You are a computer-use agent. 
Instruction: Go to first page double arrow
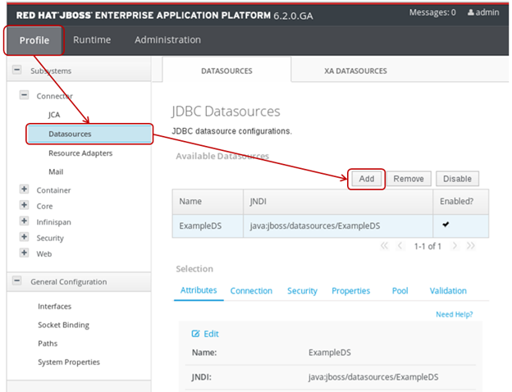[383, 246]
